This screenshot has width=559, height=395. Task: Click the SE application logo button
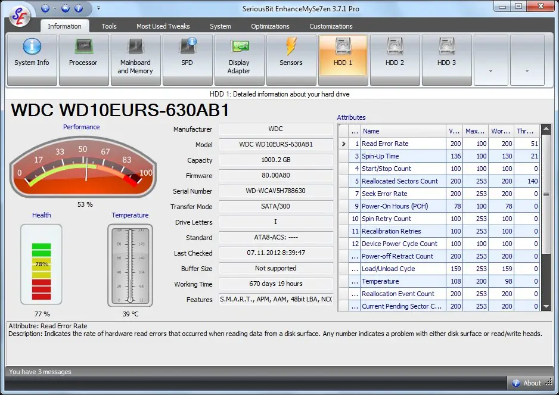[x=19, y=15]
